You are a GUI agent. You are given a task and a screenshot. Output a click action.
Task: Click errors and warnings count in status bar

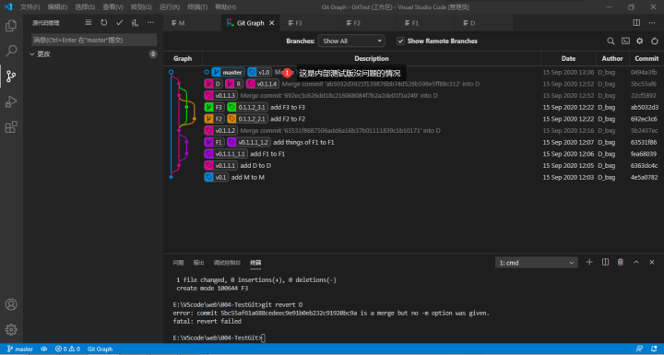click(x=67, y=349)
